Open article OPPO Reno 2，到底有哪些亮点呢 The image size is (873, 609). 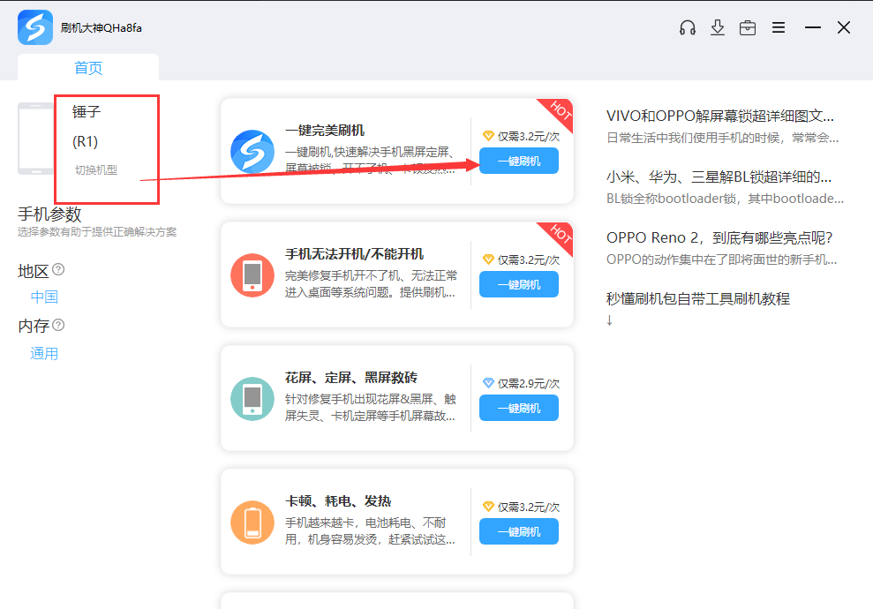point(719,237)
